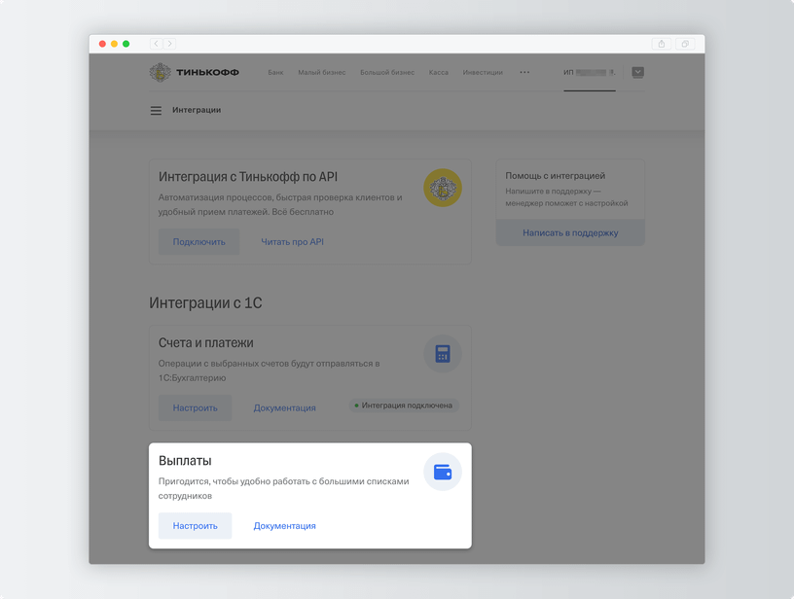This screenshot has width=794, height=599.
Task: Open Документация in the Выплаты card
Action: [x=284, y=526]
